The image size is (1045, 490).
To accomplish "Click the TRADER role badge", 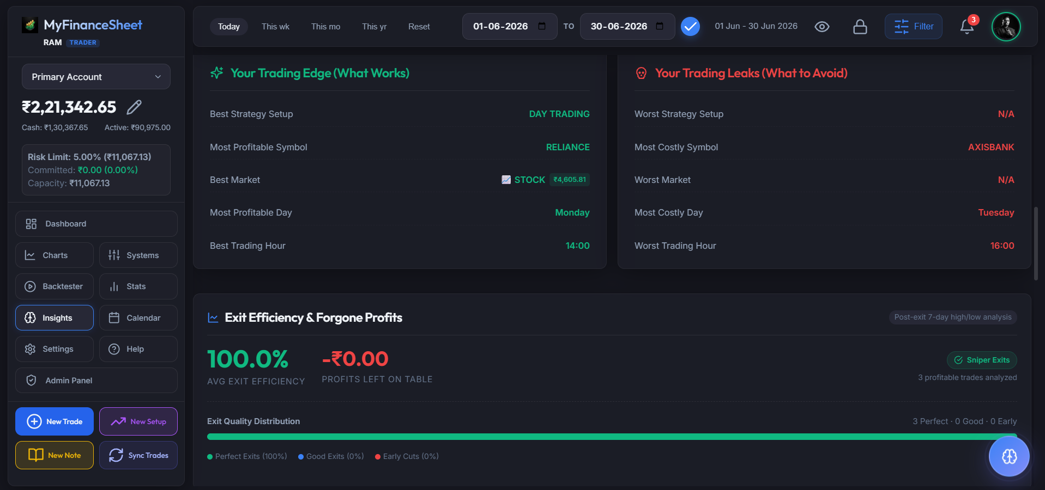I will coord(83,42).
